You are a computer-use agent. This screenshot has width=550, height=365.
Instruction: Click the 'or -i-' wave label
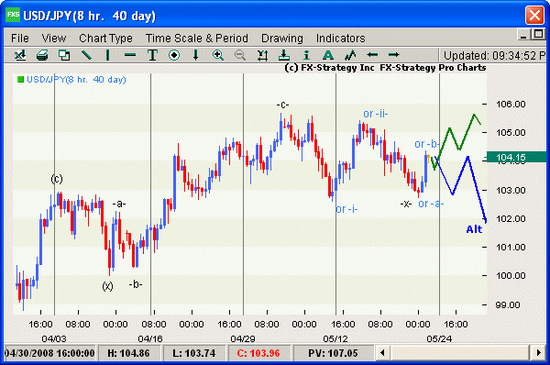(346, 209)
